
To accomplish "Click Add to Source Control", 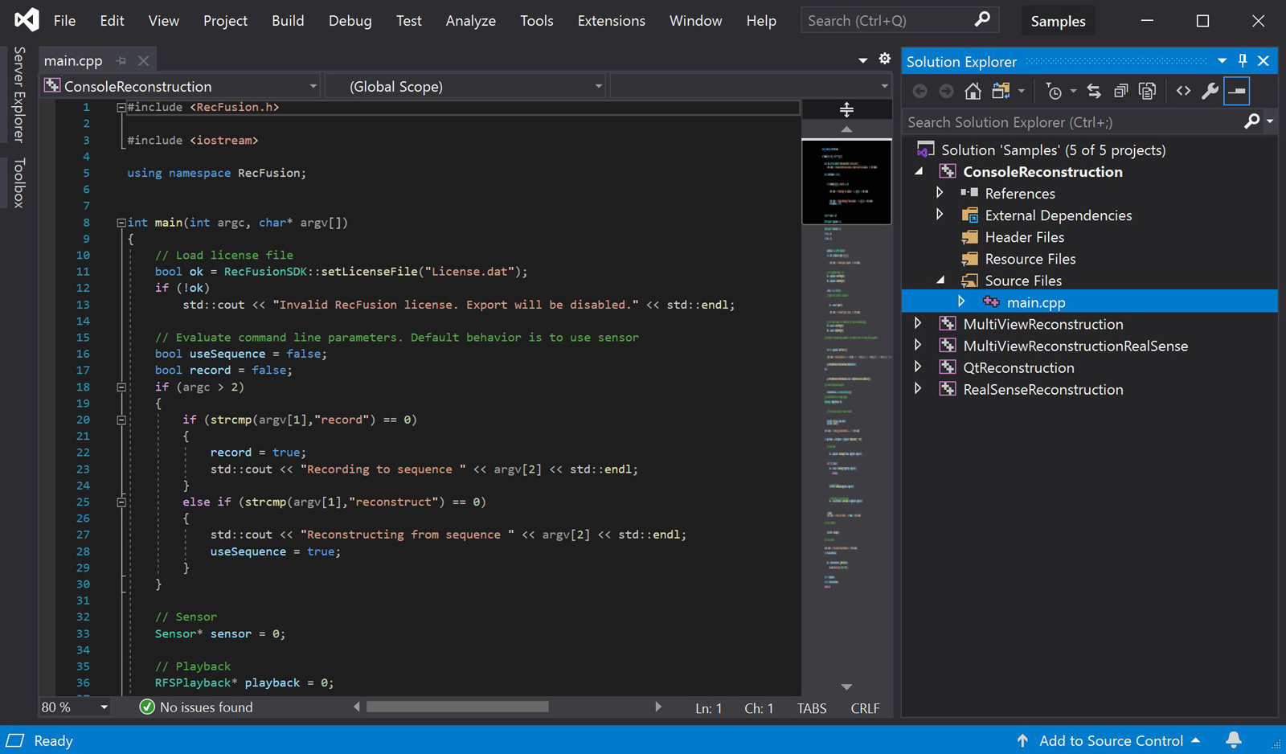I will coord(1110,740).
